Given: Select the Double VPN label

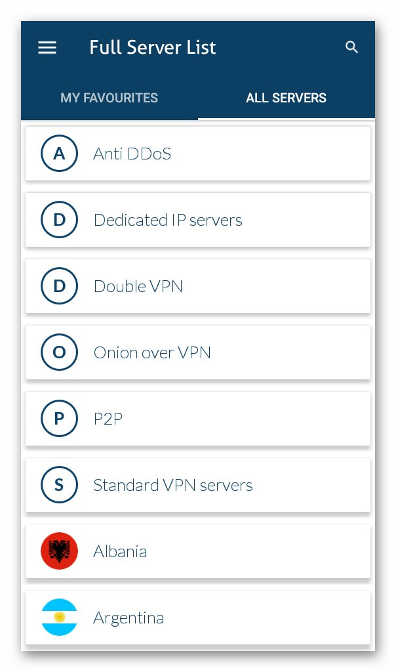Looking at the screenshot, I should 138,286.
